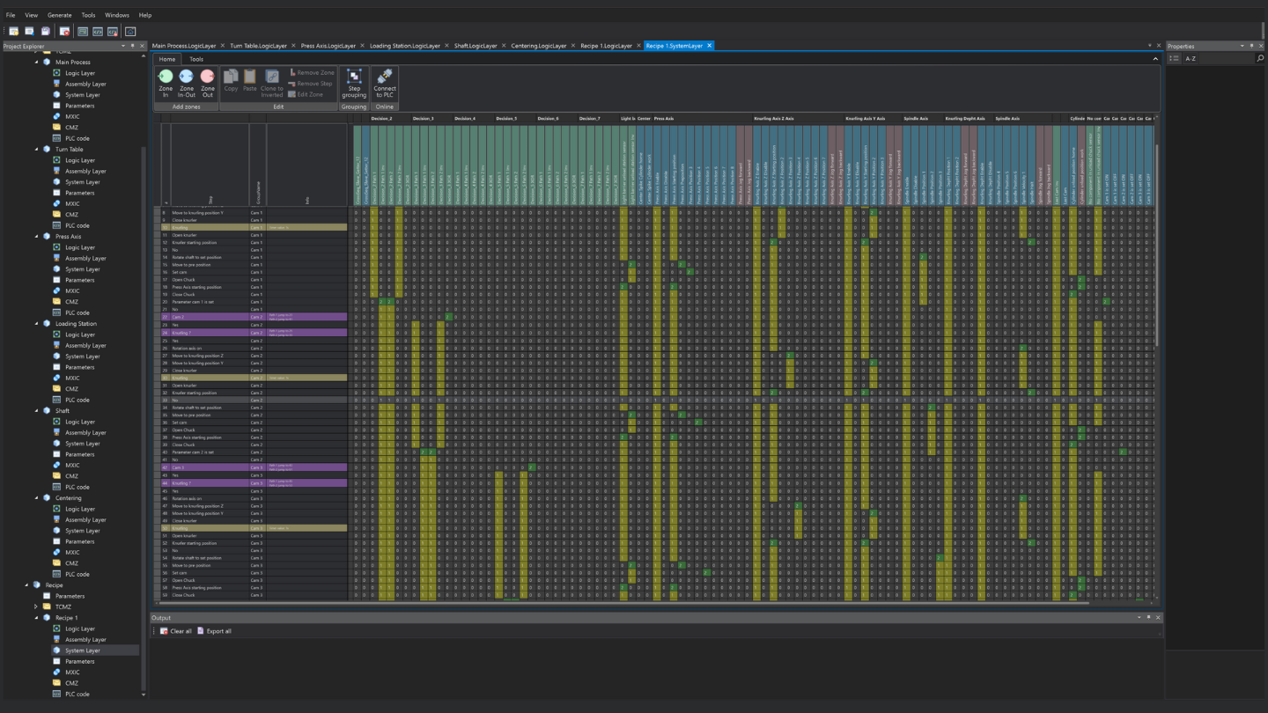Viewport: 1268px width, 713px height.
Task: Collapse the ribbon with chevron arrow
Action: click(x=1155, y=59)
